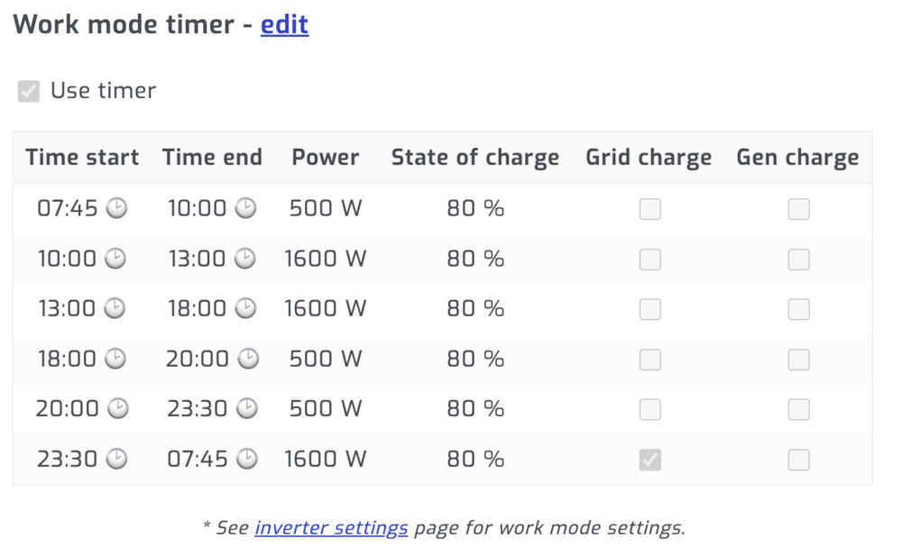Disable Grid charge for the 23:30 row

[x=649, y=460]
